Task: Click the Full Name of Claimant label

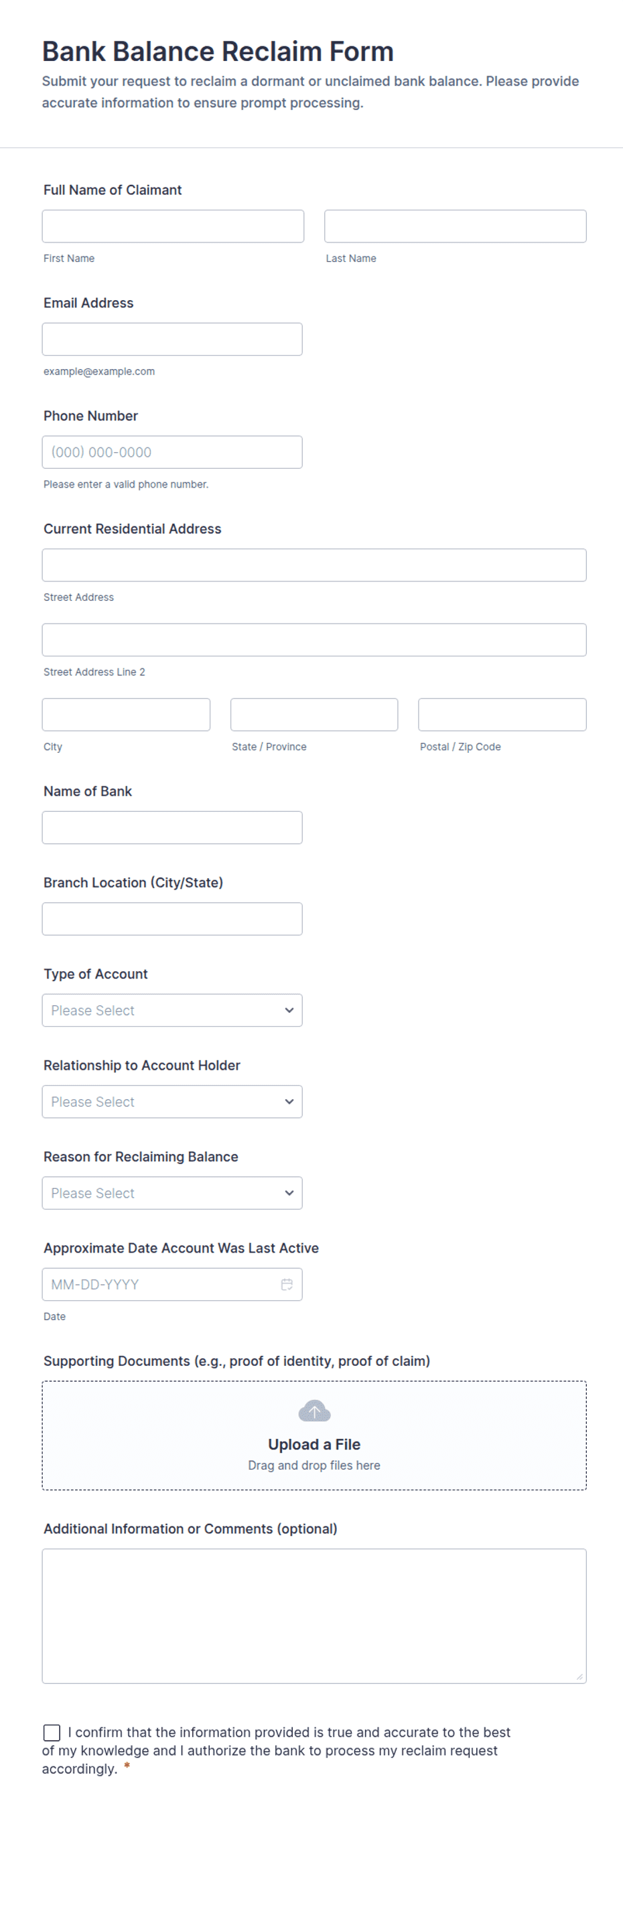Action: point(113,190)
